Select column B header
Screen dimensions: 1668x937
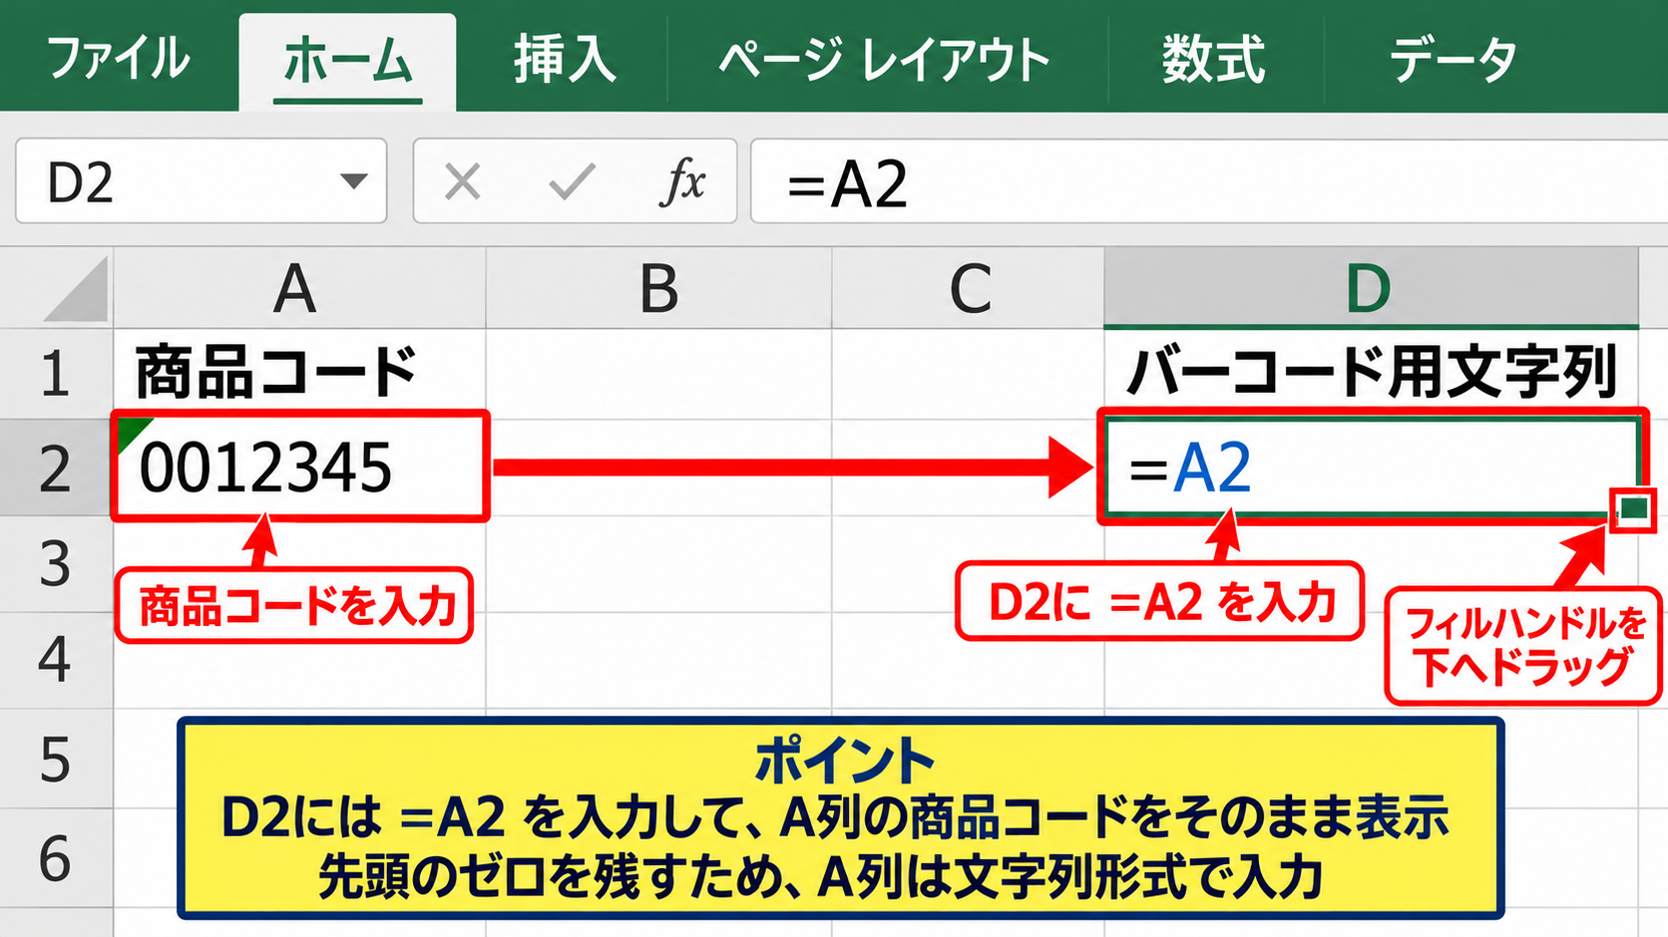(x=658, y=288)
